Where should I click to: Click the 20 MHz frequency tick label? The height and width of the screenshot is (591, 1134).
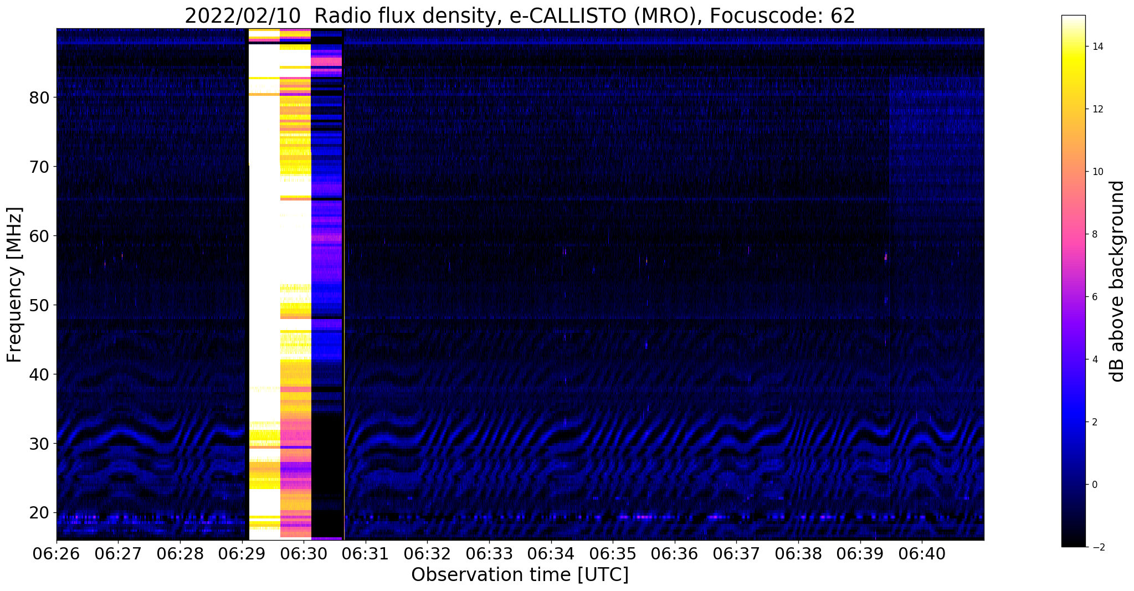point(39,513)
